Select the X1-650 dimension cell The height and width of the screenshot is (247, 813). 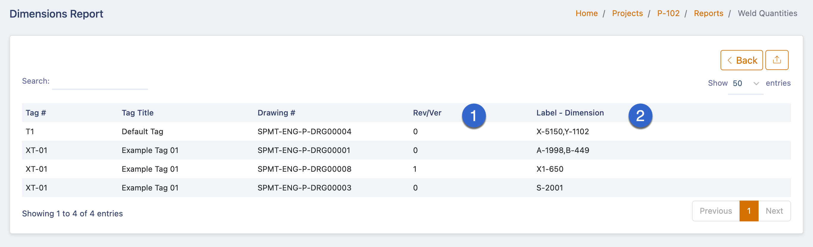(x=550, y=169)
